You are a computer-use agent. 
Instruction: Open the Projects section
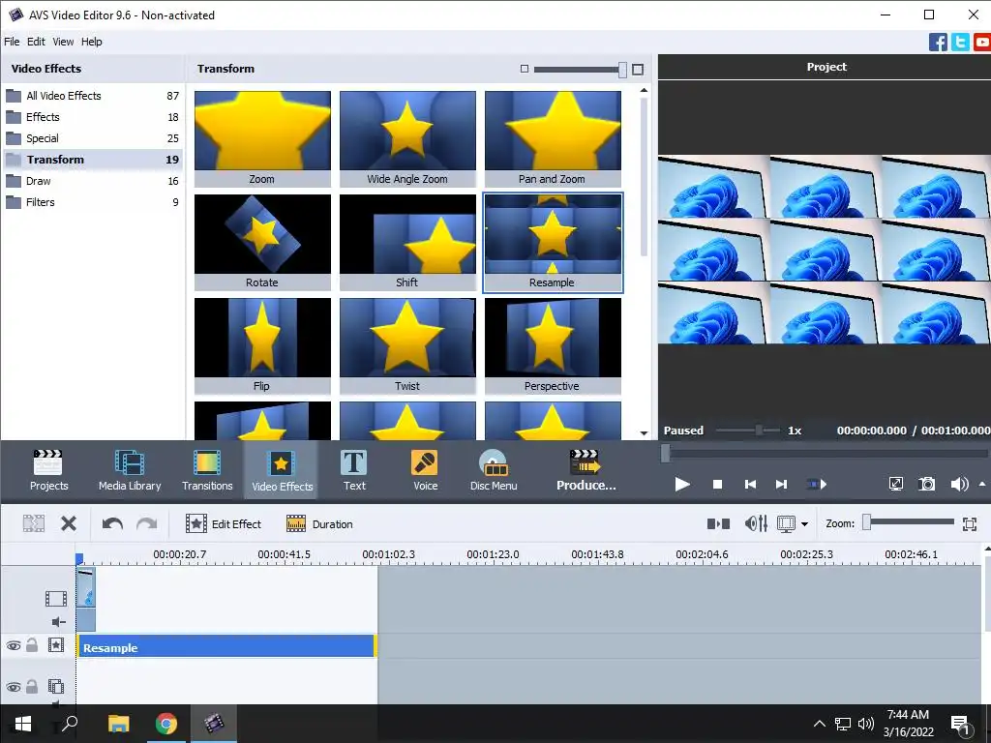point(48,470)
